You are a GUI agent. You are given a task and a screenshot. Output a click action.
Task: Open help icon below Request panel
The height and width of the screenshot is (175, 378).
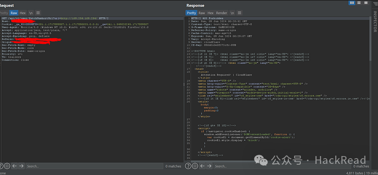(x=1, y=166)
